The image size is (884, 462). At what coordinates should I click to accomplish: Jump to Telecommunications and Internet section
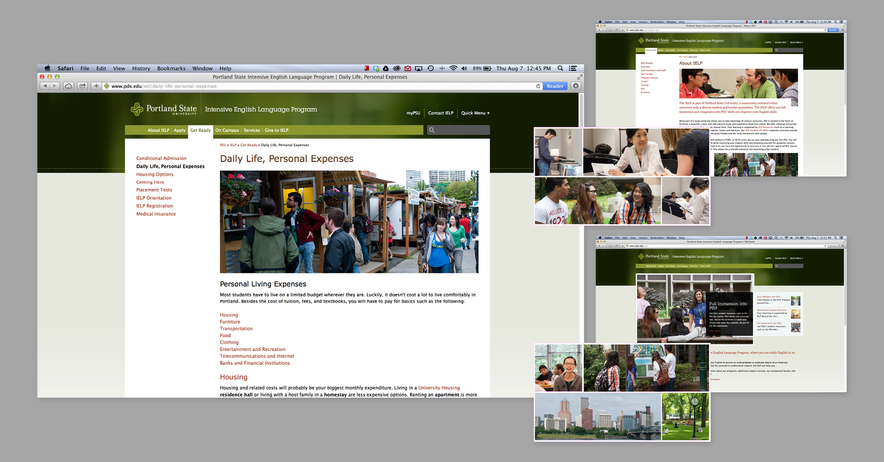[257, 356]
